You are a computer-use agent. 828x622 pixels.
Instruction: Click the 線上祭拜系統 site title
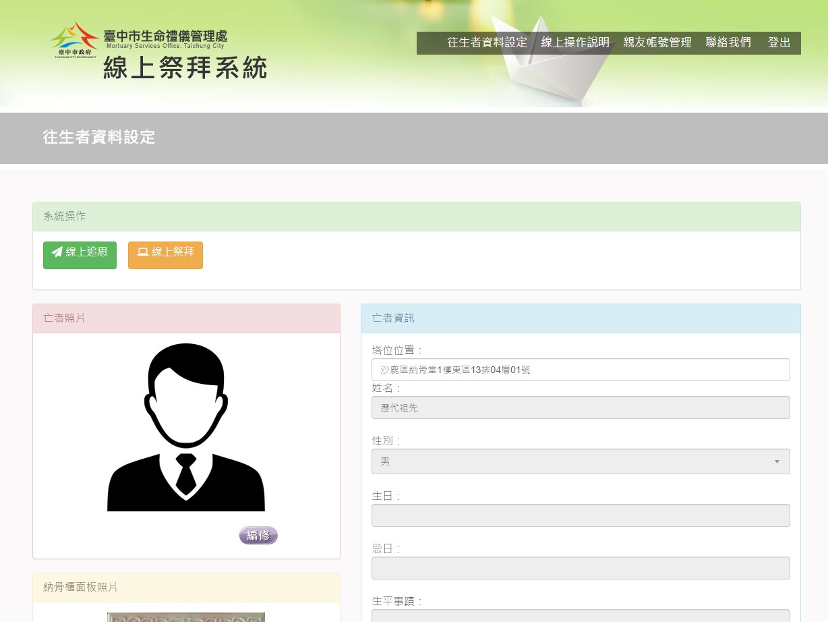[185, 68]
